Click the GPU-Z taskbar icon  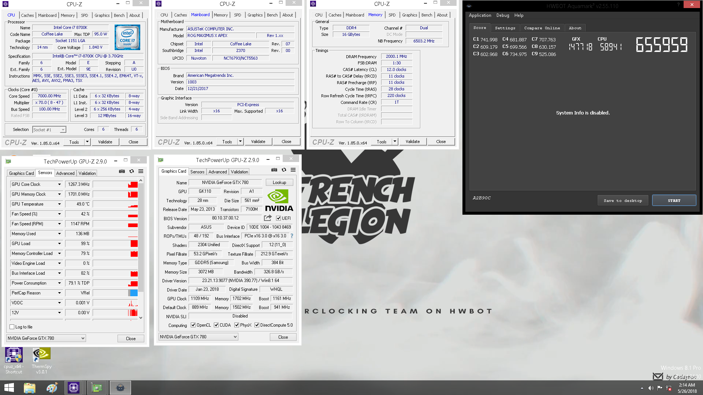[x=97, y=388]
